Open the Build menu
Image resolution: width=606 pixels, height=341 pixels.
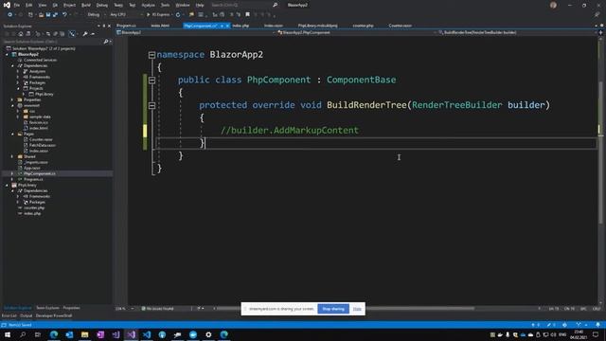click(86, 5)
